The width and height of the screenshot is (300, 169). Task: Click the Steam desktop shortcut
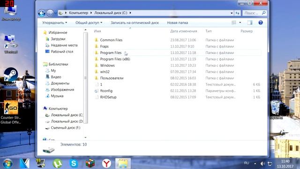pyautogui.click(x=11, y=77)
